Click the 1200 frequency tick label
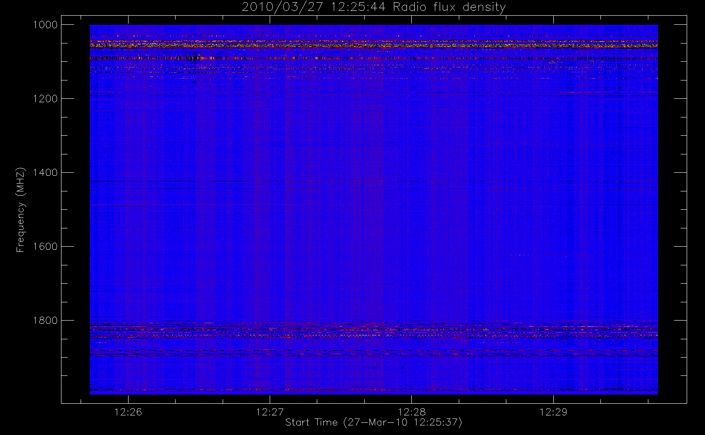The image size is (705, 435). pyautogui.click(x=45, y=99)
